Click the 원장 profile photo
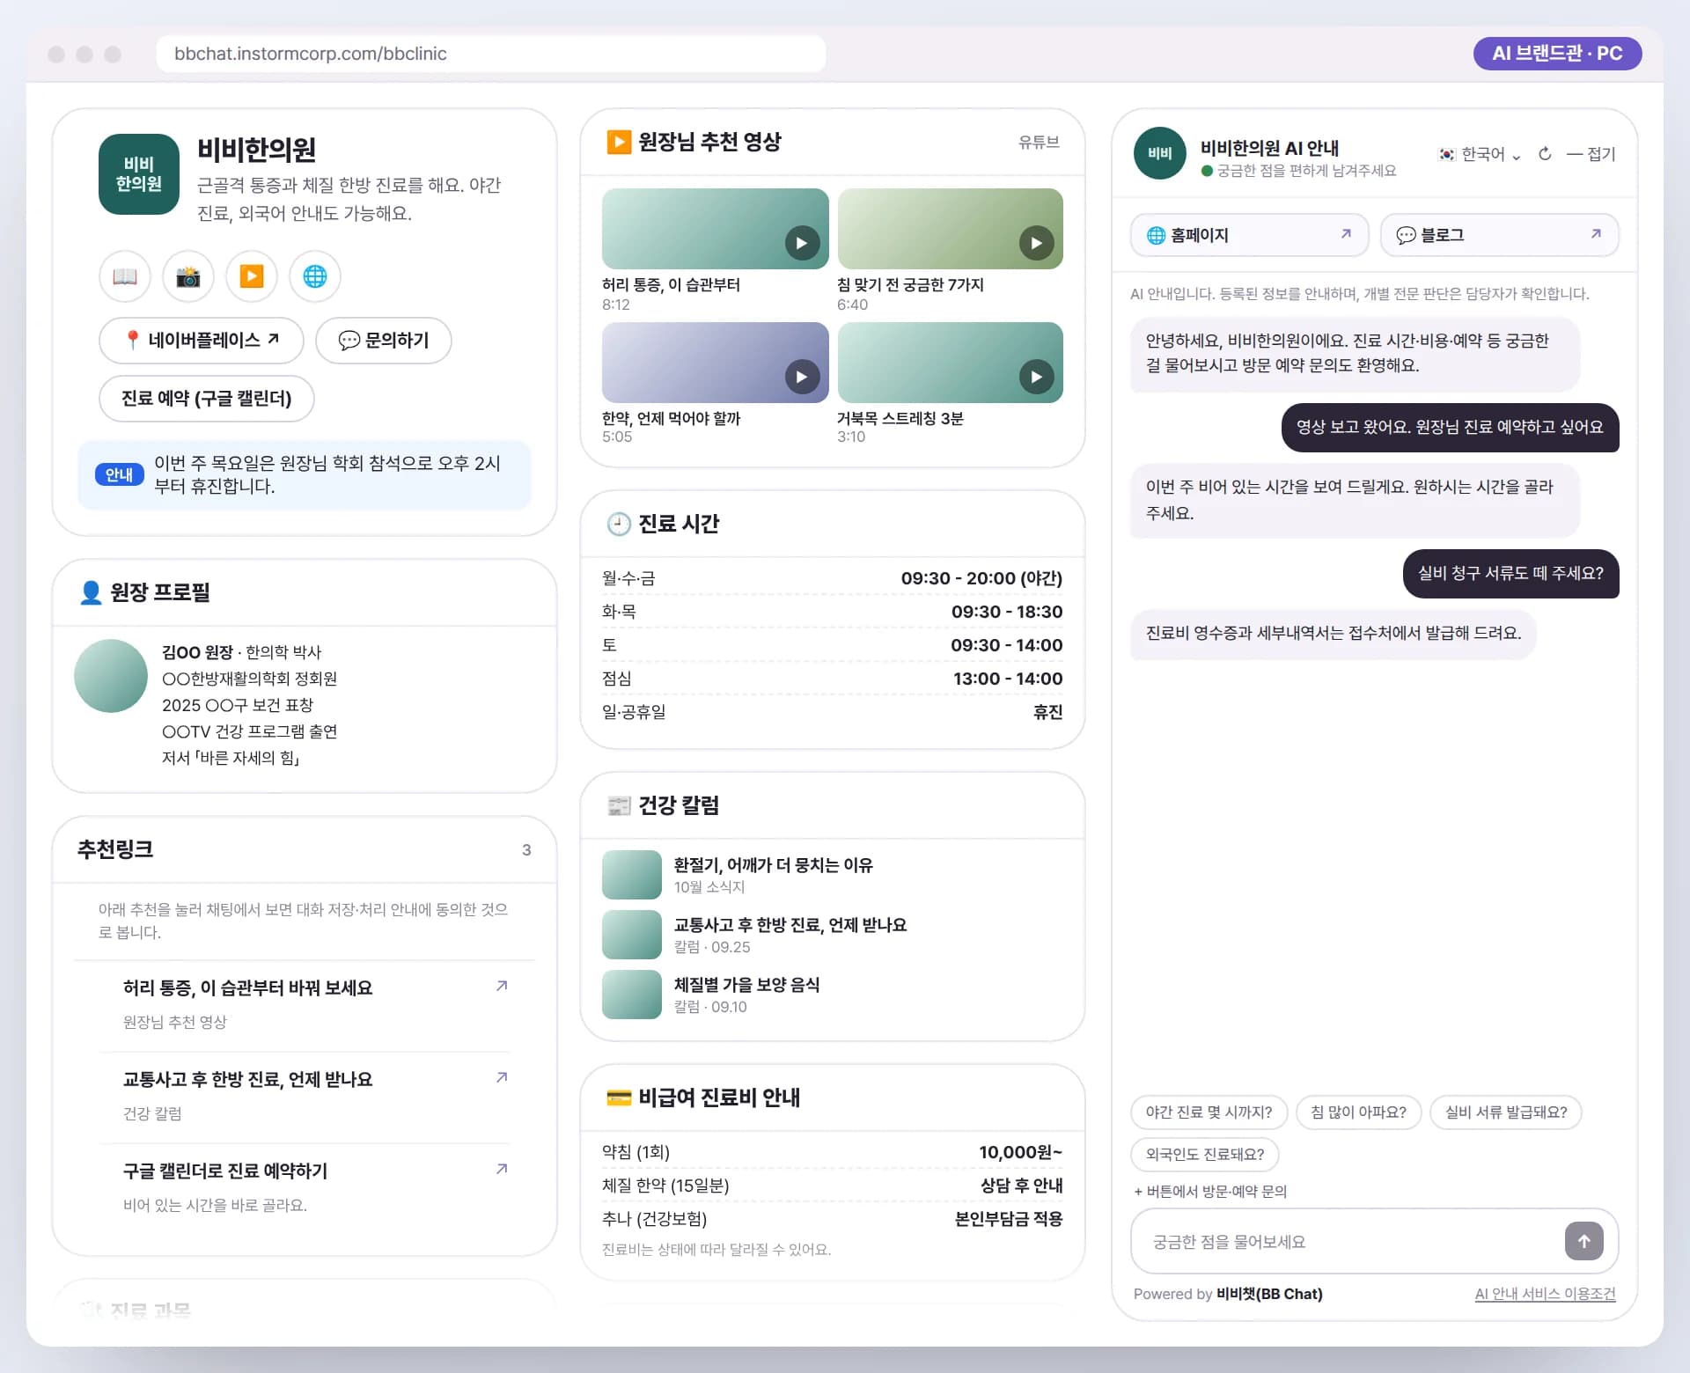Viewport: 1690px width, 1373px height. point(111,676)
